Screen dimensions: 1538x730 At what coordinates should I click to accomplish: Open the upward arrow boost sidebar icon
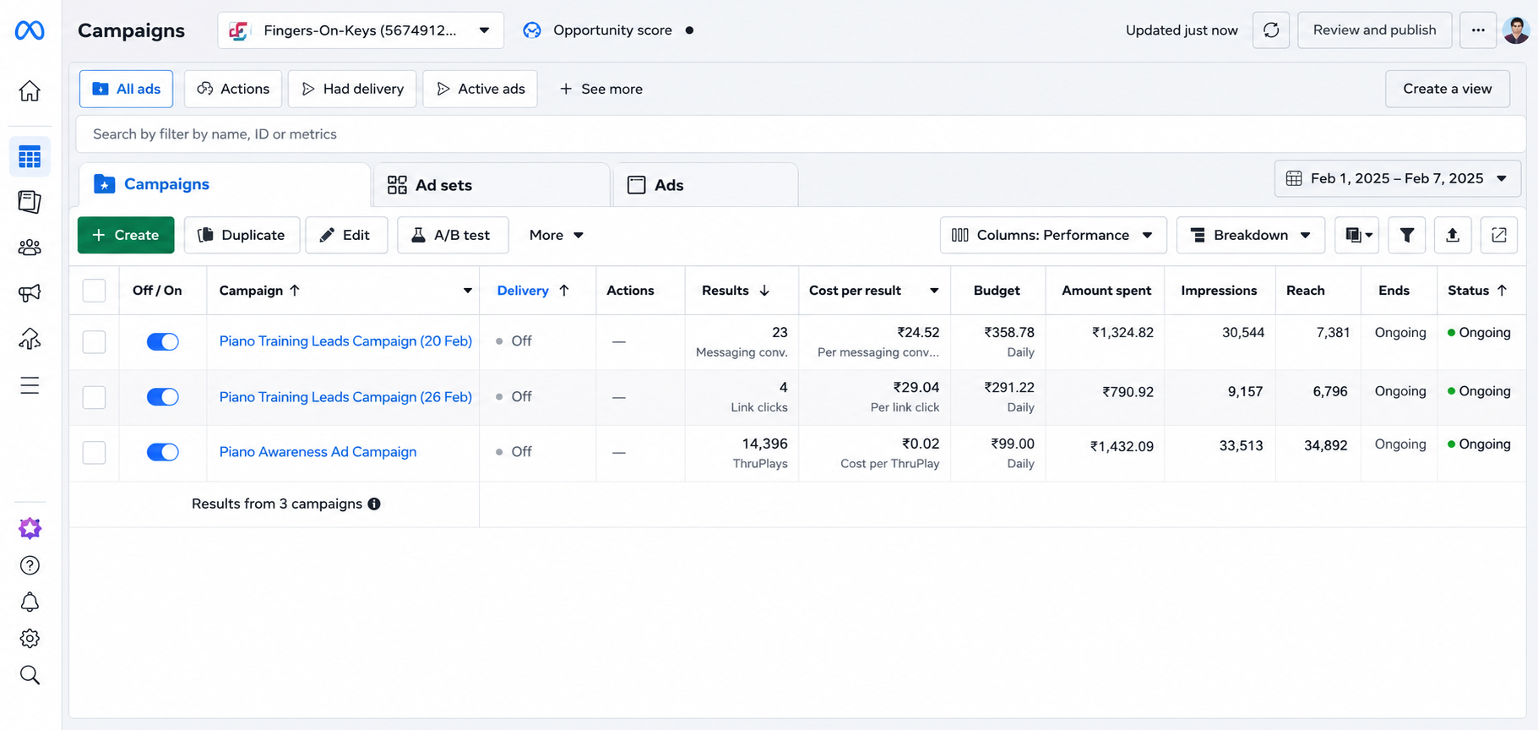click(30, 339)
